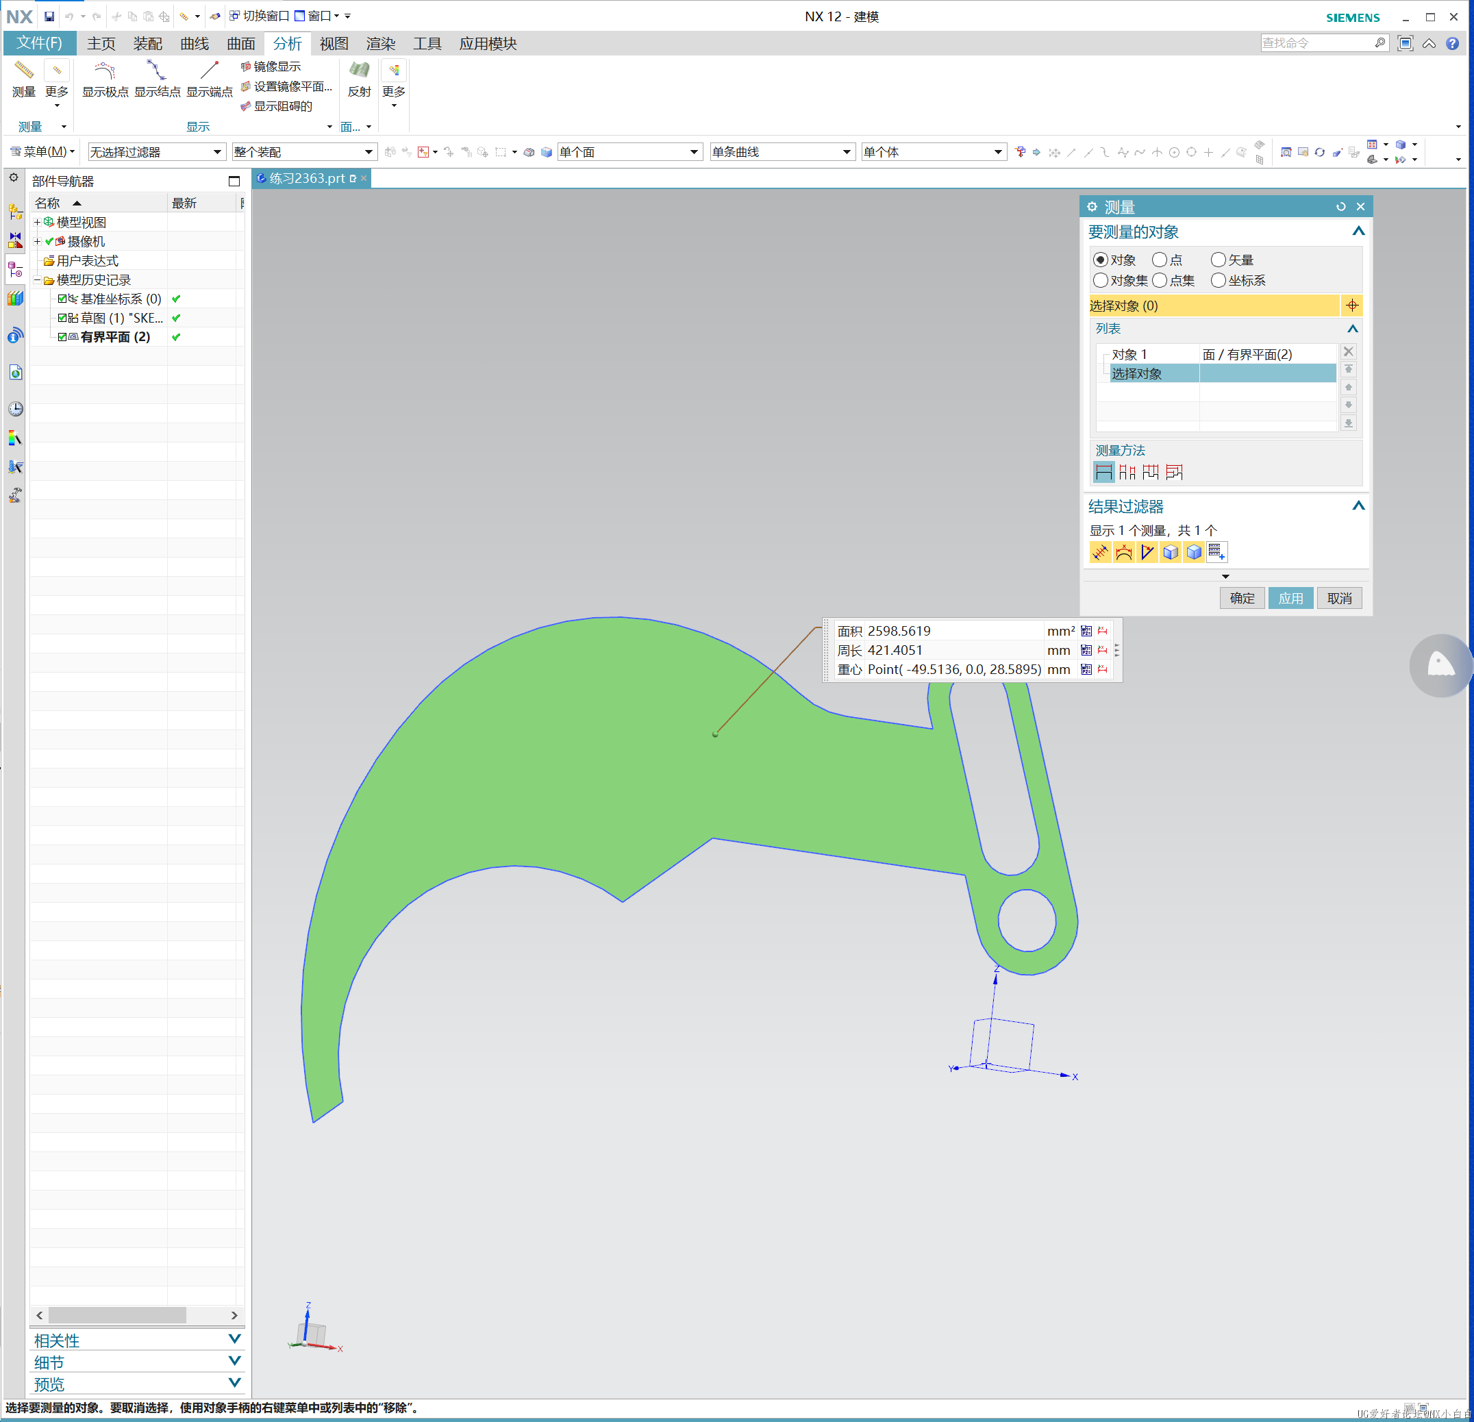This screenshot has height=1422, width=1474.
Task: Toggle curve result filter icon
Action: 1123,552
